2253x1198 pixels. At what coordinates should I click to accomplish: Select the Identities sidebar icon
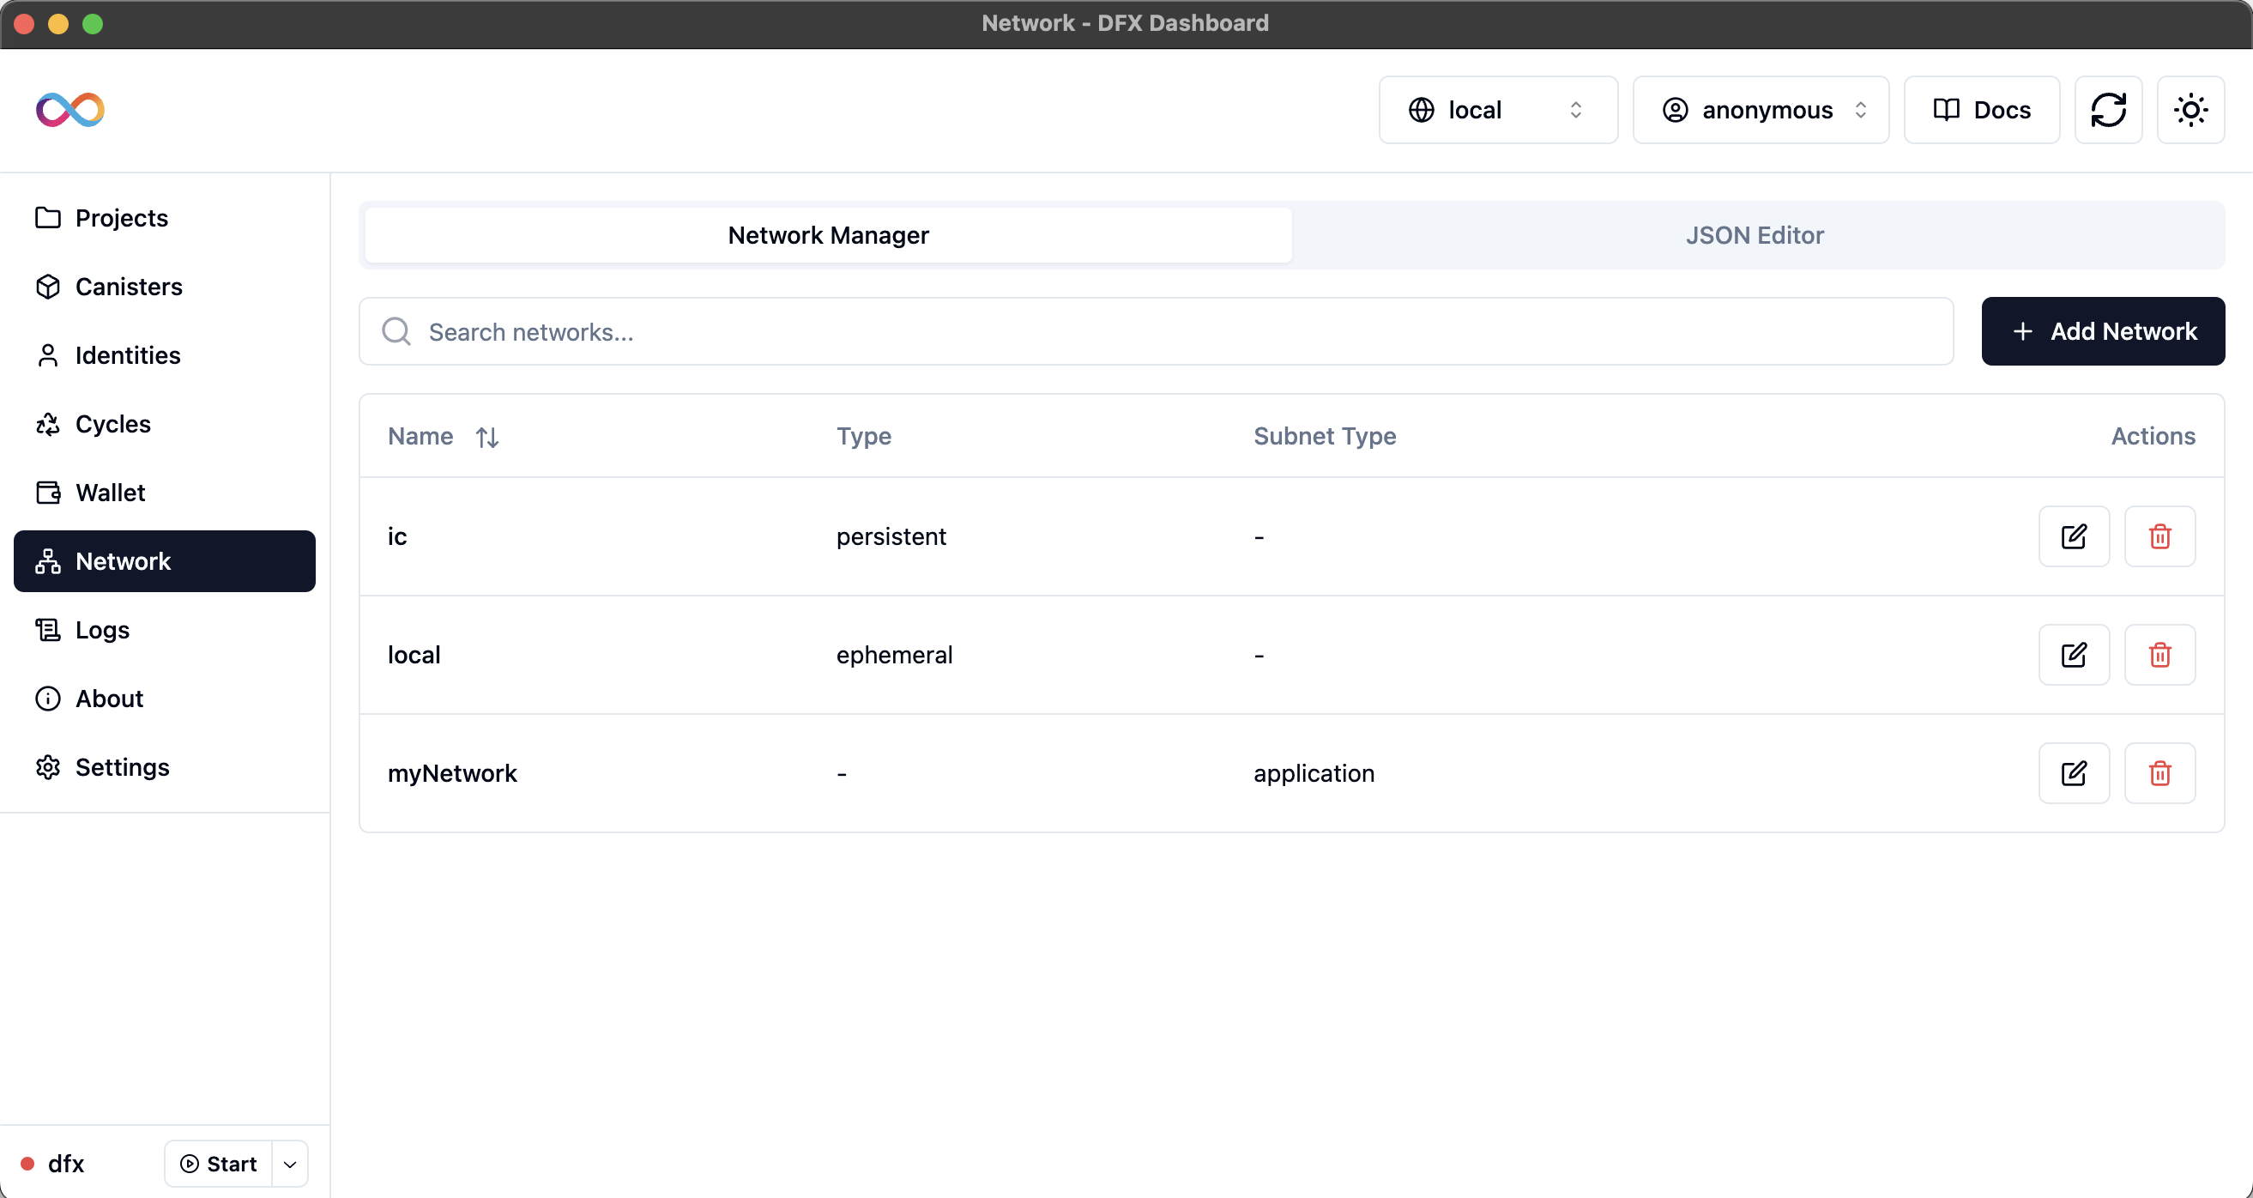[48, 354]
